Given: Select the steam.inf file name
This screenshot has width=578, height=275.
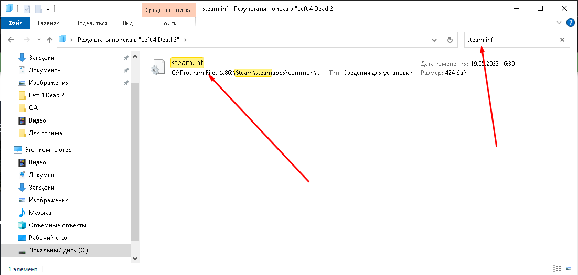Looking at the screenshot, I should point(187,62).
